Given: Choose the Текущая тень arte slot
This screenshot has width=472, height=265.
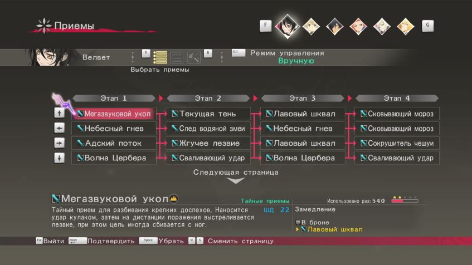Looking at the screenshot, I should click(207, 114).
